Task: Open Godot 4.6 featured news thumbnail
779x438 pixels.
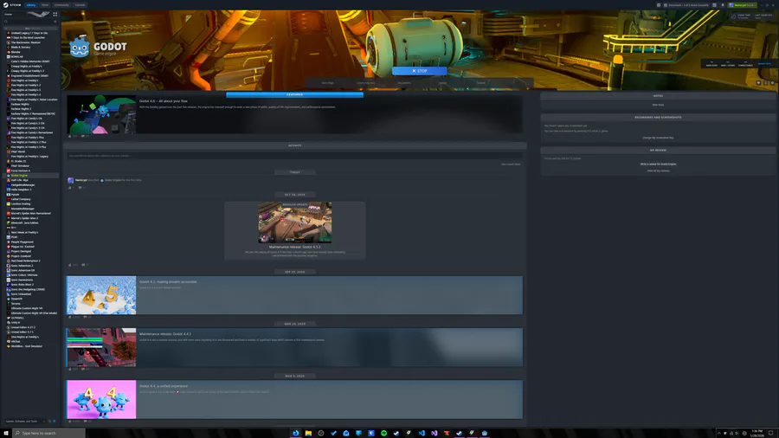Action: 101,114
